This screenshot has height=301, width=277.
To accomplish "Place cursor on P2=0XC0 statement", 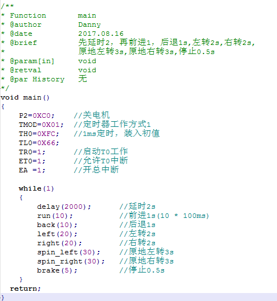I will (x=36, y=116).
